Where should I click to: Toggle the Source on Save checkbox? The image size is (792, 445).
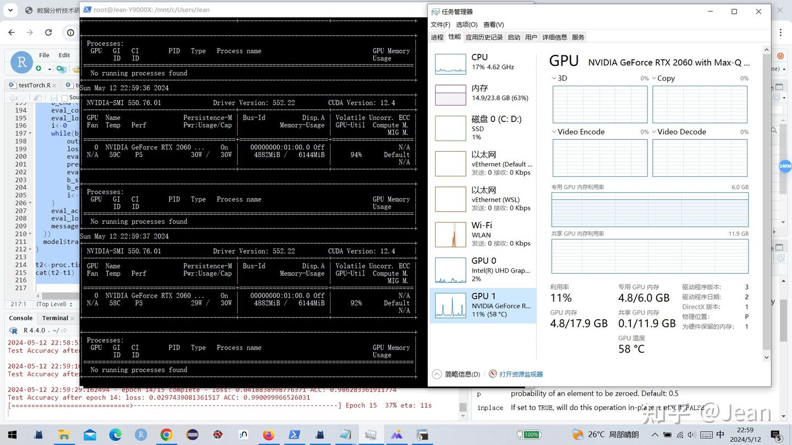click(65, 97)
